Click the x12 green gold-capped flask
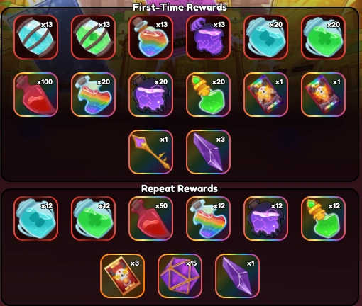 (323, 219)
